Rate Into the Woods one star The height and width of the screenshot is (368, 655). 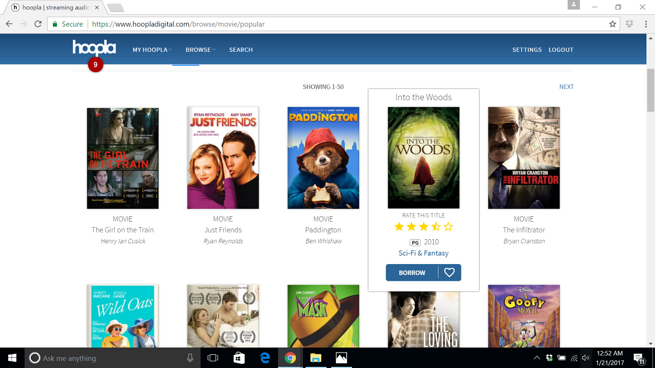399,227
